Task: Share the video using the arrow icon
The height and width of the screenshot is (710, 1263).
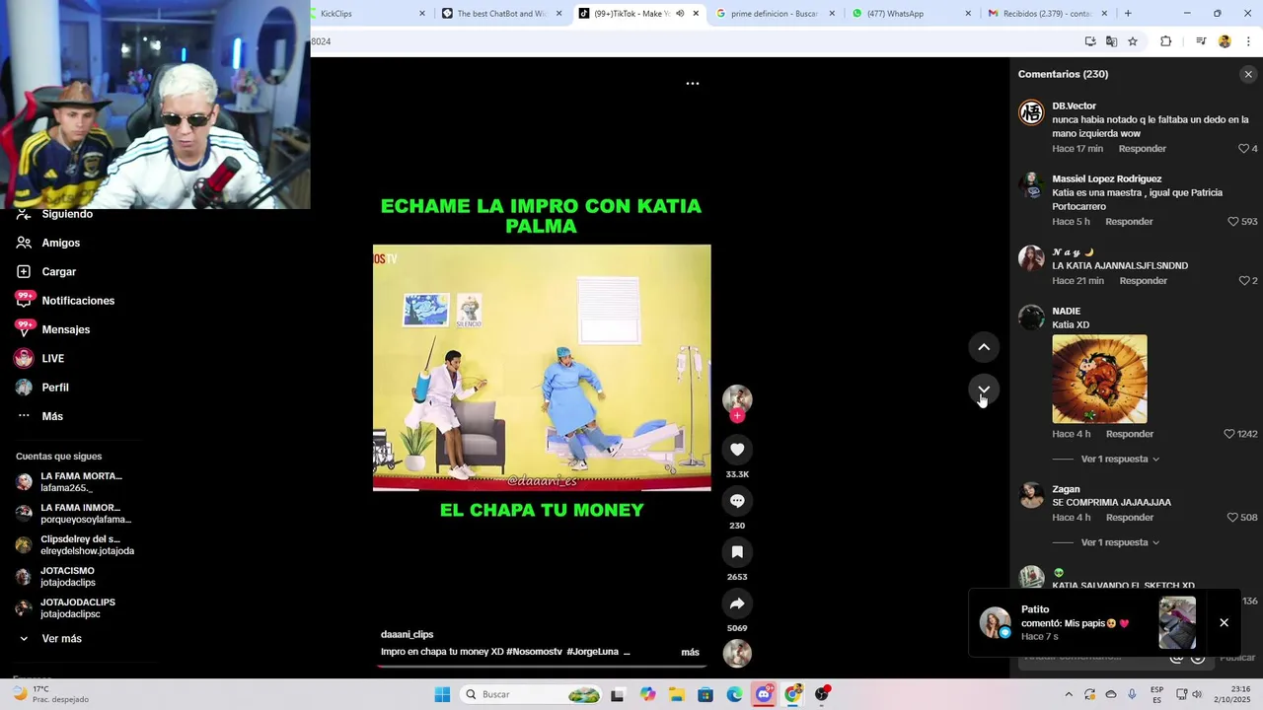Action: (x=737, y=603)
